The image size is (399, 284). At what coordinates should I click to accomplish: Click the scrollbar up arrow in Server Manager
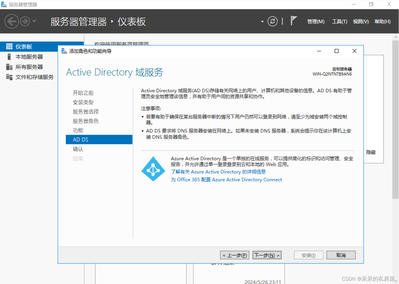click(396, 37)
